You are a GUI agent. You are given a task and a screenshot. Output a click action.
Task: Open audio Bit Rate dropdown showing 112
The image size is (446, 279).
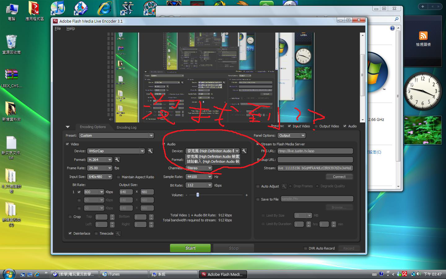(199, 185)
